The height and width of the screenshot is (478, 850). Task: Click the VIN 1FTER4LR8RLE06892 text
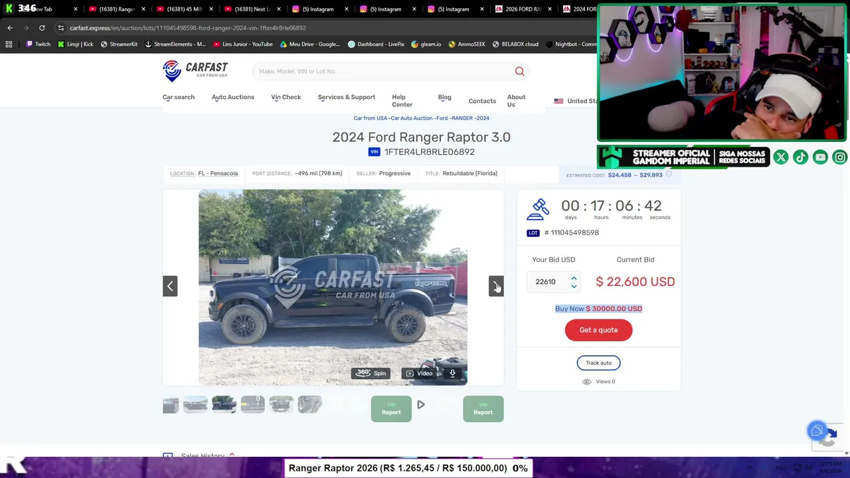click(x=430, y=152)
